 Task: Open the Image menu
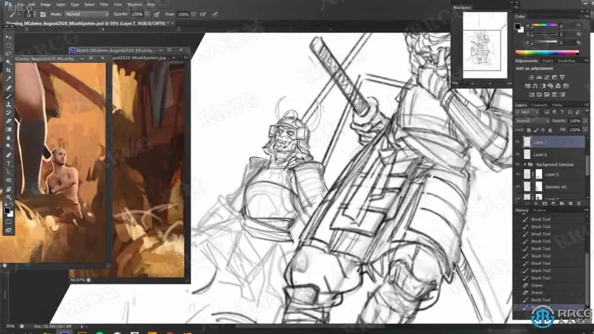[x=46, y=4]
